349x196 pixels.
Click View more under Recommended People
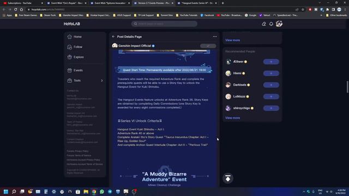233,118
